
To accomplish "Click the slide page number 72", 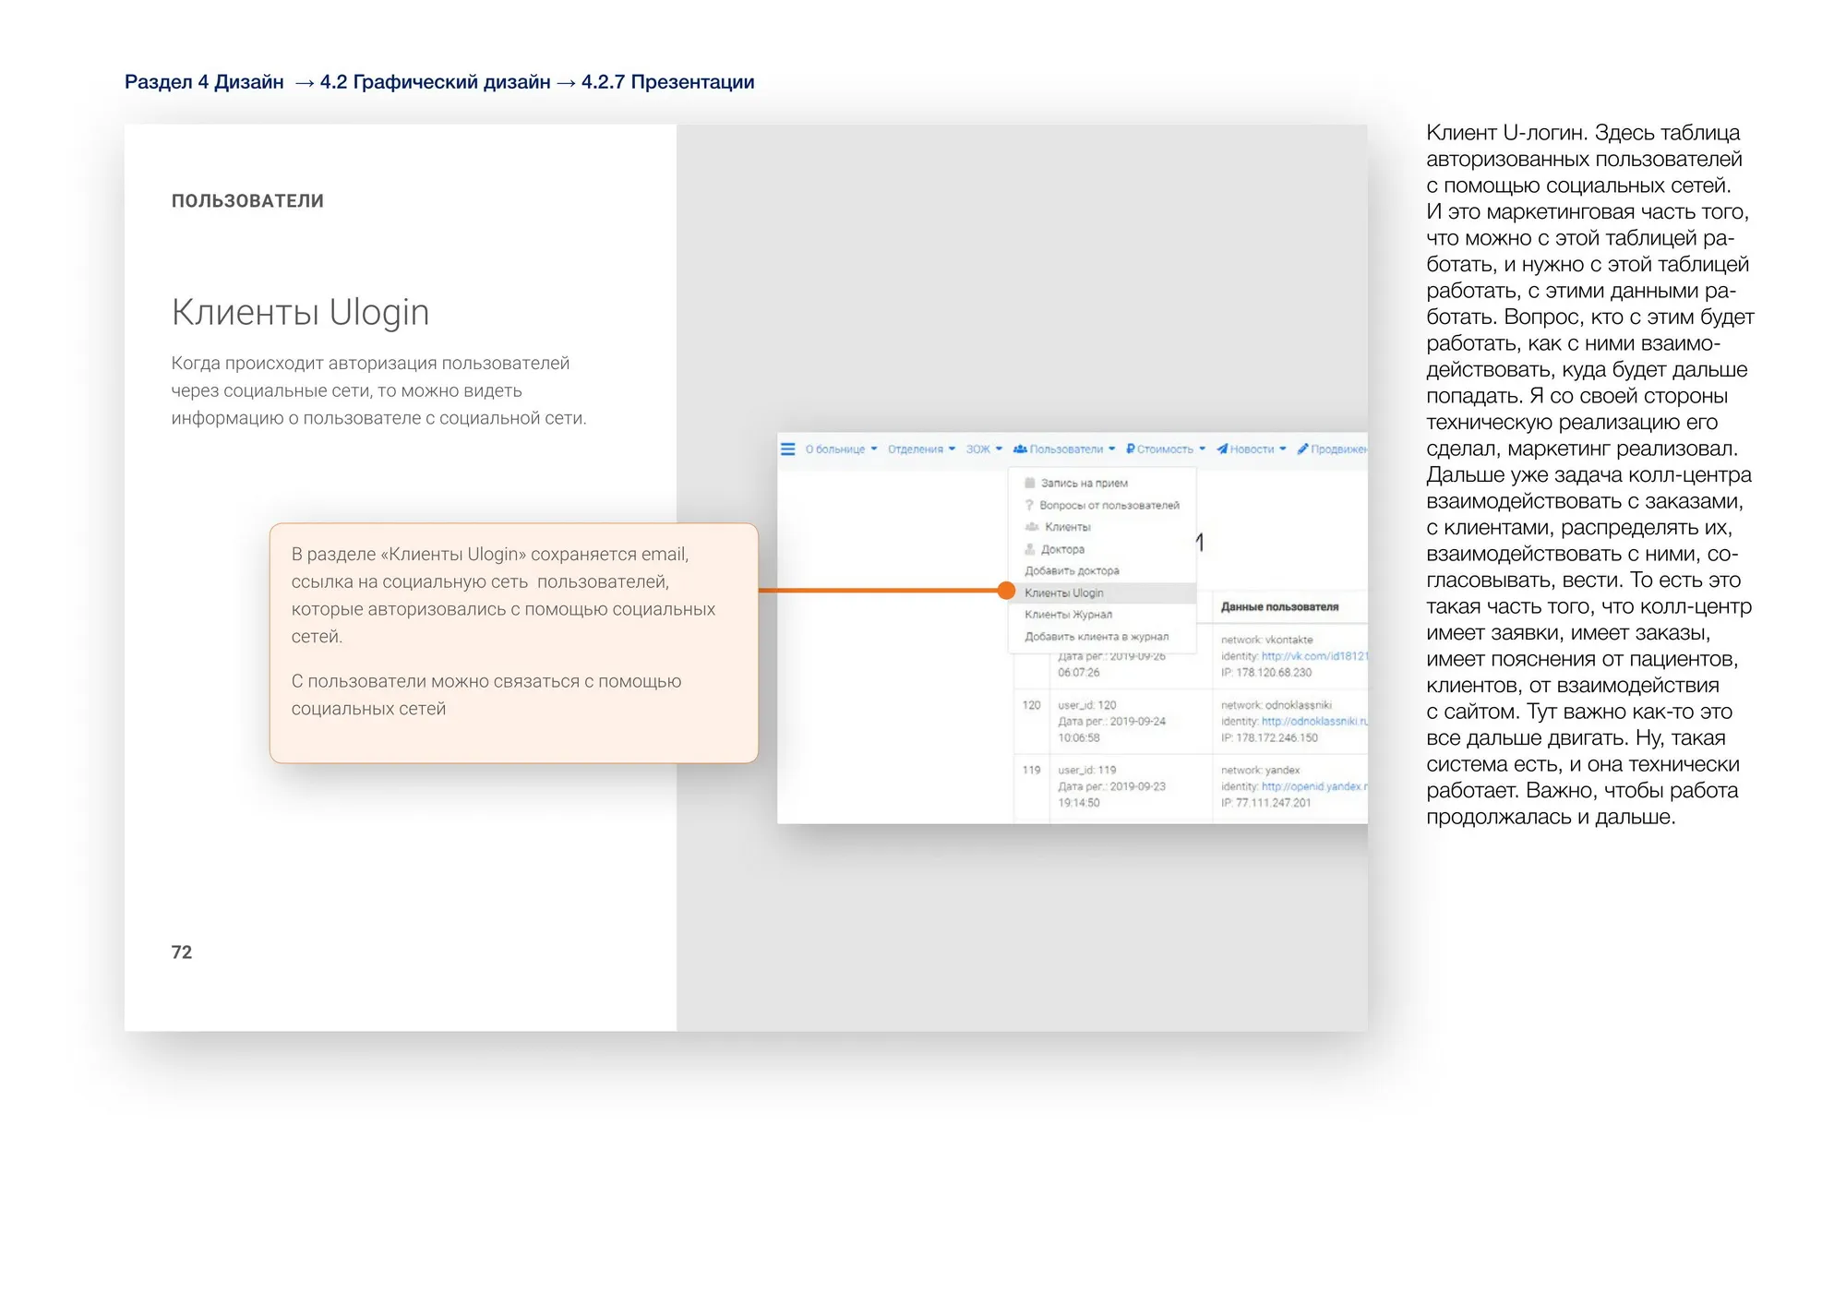I will [x=182, y=952].
